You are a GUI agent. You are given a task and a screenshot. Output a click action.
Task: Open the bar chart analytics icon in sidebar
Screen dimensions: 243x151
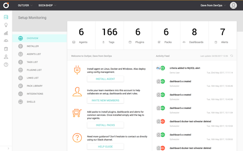[6, 33]
